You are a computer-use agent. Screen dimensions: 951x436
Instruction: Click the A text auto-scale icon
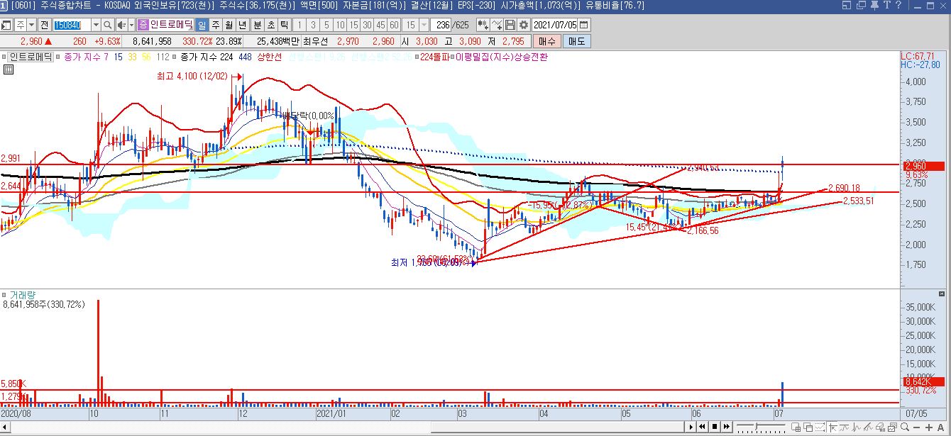pyautogui.click(x=941, y=427)
